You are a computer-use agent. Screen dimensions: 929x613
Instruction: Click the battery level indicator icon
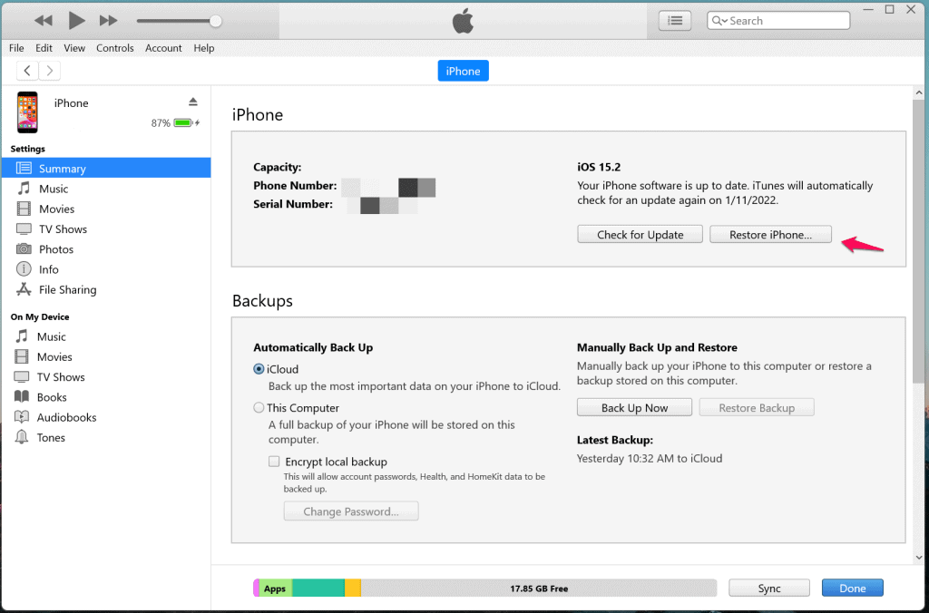[183, 123]
